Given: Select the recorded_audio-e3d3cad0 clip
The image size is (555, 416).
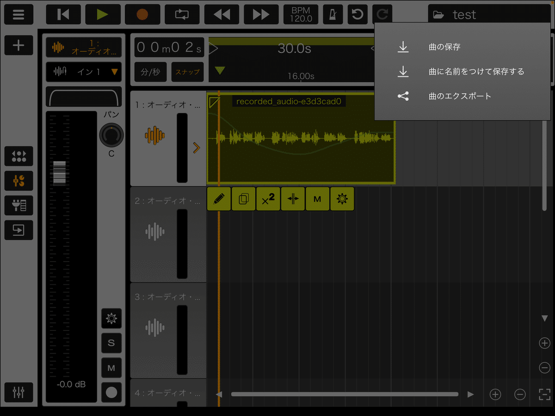Looking at the screenshot, I should click(301, 138).
